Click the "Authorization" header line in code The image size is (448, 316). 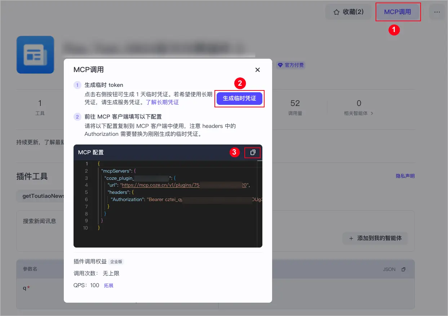(x=187, y=199)
